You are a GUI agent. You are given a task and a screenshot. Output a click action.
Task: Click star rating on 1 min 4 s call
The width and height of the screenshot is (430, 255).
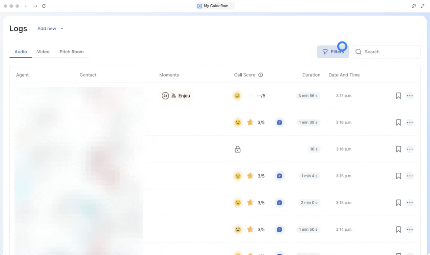(x=250, y=176)
